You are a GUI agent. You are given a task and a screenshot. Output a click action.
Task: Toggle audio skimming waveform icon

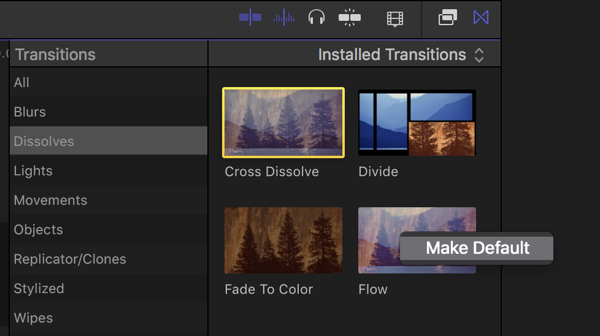tap(283, 18)
